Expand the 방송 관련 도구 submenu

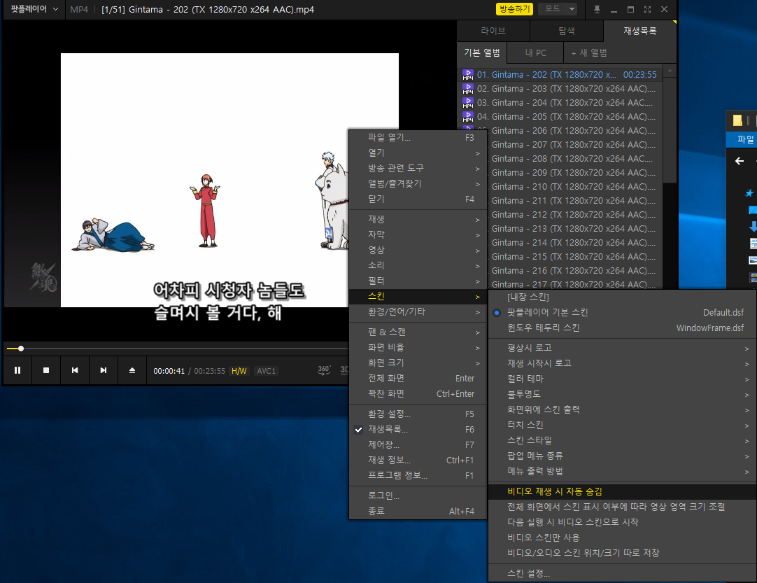[x=418, y=168]
